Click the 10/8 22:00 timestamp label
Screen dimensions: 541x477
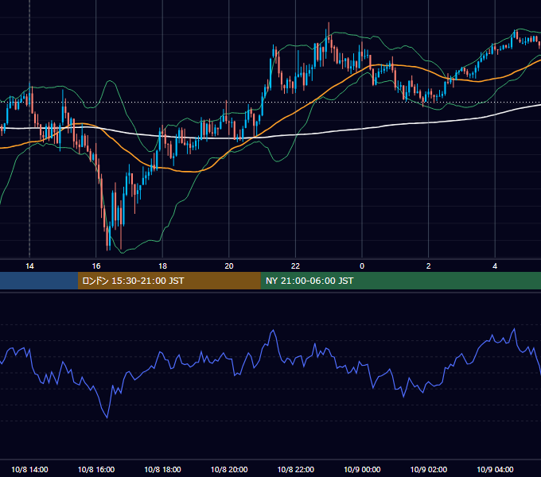pyautogui.click(x=296, y=469)
